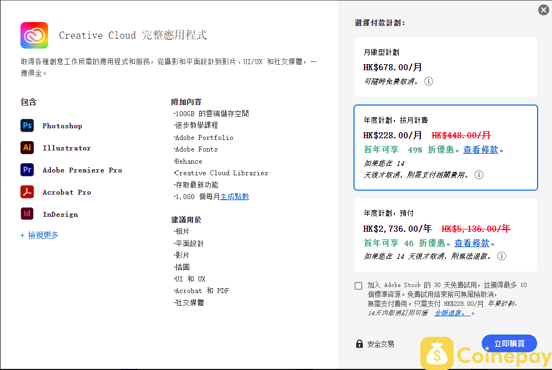Click the Adobe Fonts item
This screenshot has height=370, width=552.
point(196,149)
